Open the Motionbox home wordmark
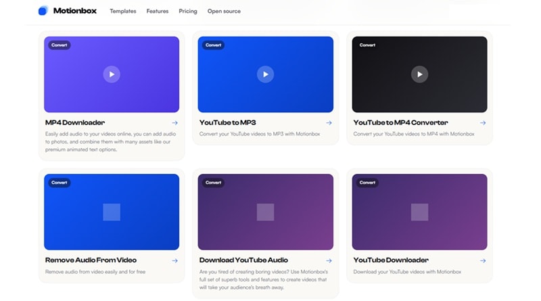 tap(75, 11)
